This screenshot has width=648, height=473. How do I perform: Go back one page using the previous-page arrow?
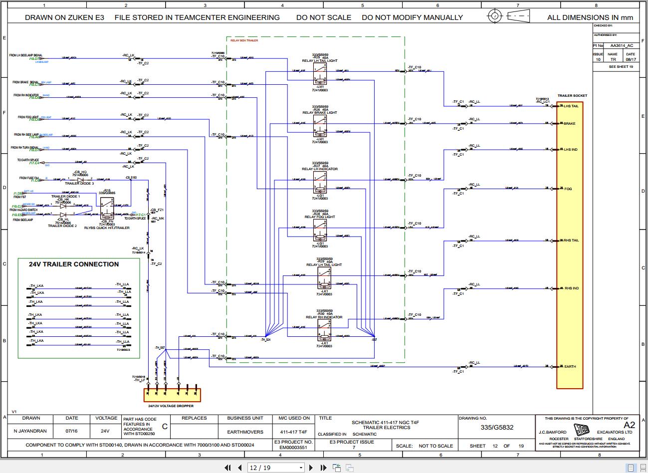click(x=240, y=468)
